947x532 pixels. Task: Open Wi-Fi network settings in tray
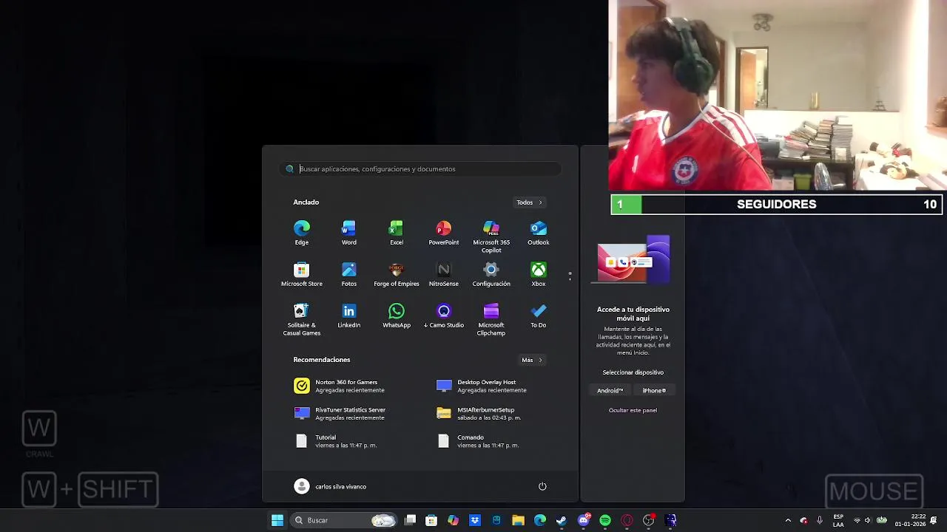tap(857, 520)
